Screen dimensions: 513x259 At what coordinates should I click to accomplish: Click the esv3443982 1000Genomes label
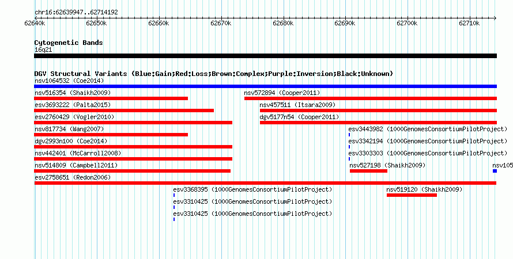[x=428, y=129]
